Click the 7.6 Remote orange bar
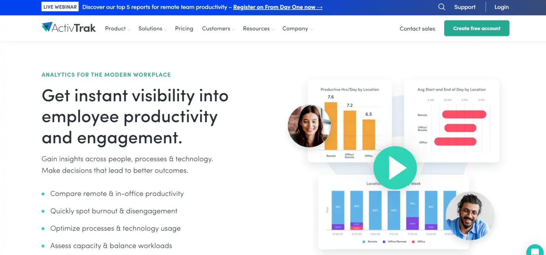 coord(331,126)
